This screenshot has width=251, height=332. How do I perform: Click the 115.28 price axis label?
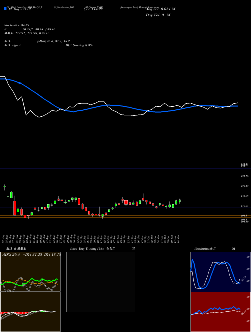(x=244, y=196)
